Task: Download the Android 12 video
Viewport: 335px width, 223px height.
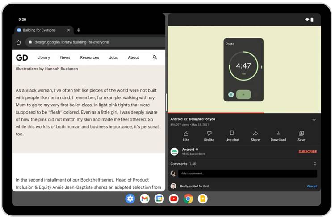Action: pyautogui.click(x=278, y=136)
